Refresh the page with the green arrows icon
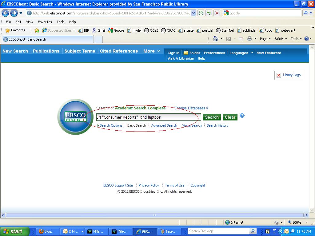This screenshot has width=315, height=236. (209, 13)
